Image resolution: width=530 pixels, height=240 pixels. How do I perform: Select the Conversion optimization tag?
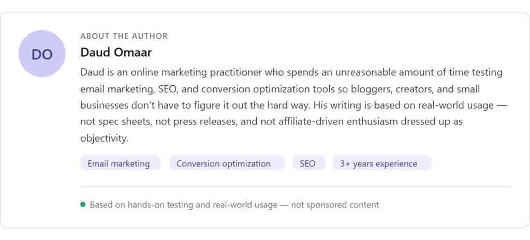coord(223,164)
